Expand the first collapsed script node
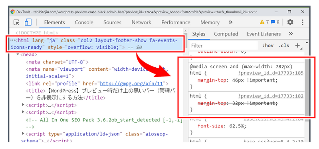Viewport: 319px width, 149px height. pos(23,105)
